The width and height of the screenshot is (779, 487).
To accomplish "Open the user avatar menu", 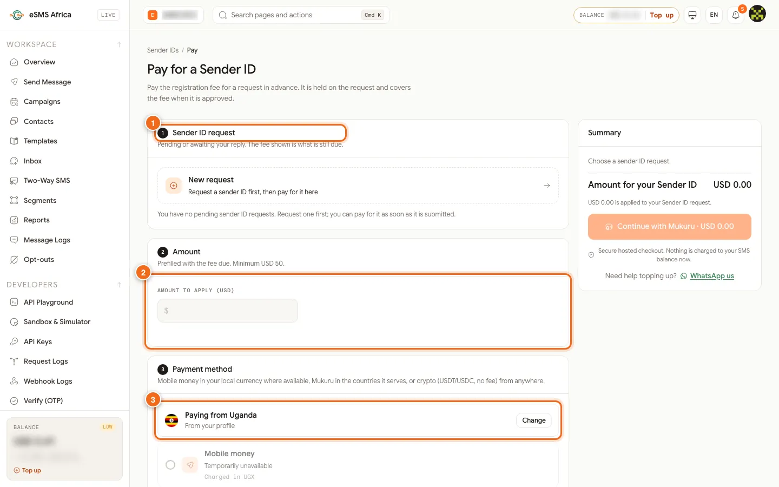I will [x=757, y=14].
